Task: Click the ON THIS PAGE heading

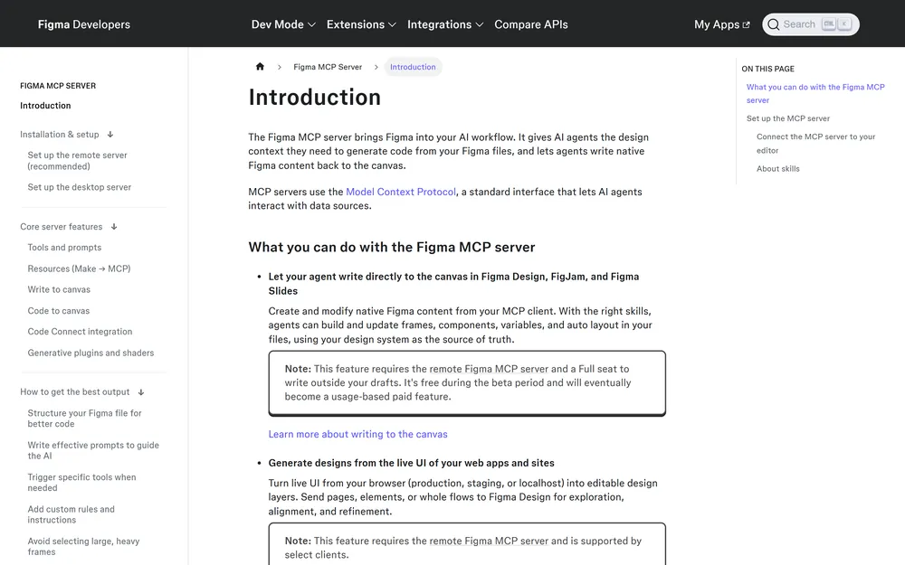Action: tap(768, 69)
